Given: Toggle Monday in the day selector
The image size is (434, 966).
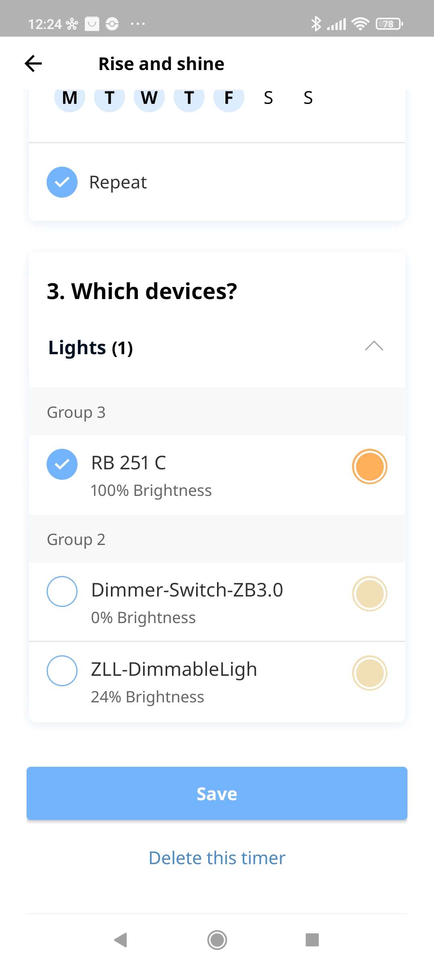Looking at the screenshot, I should pyautogui.click(x=70, y=98).
